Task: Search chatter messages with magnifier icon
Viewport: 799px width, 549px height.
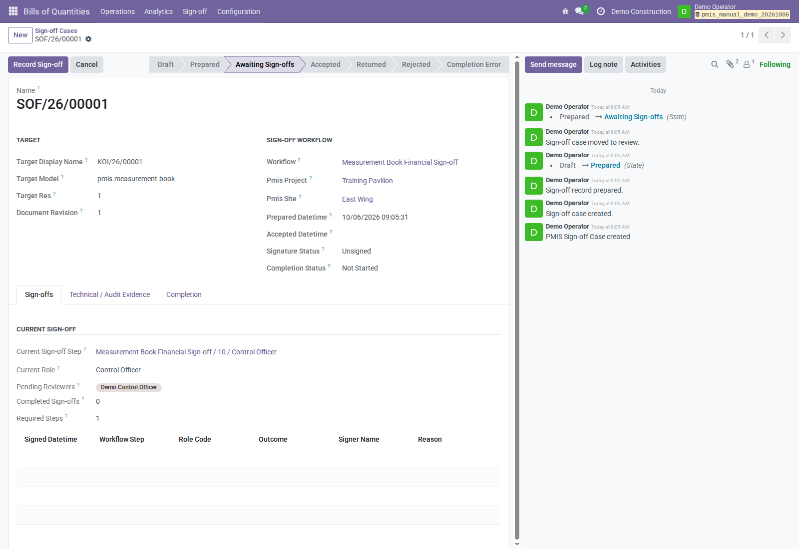Action: [x=715, y=64]
